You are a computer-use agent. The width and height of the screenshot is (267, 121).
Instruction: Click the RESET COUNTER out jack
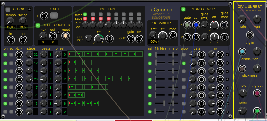(53, 36)
